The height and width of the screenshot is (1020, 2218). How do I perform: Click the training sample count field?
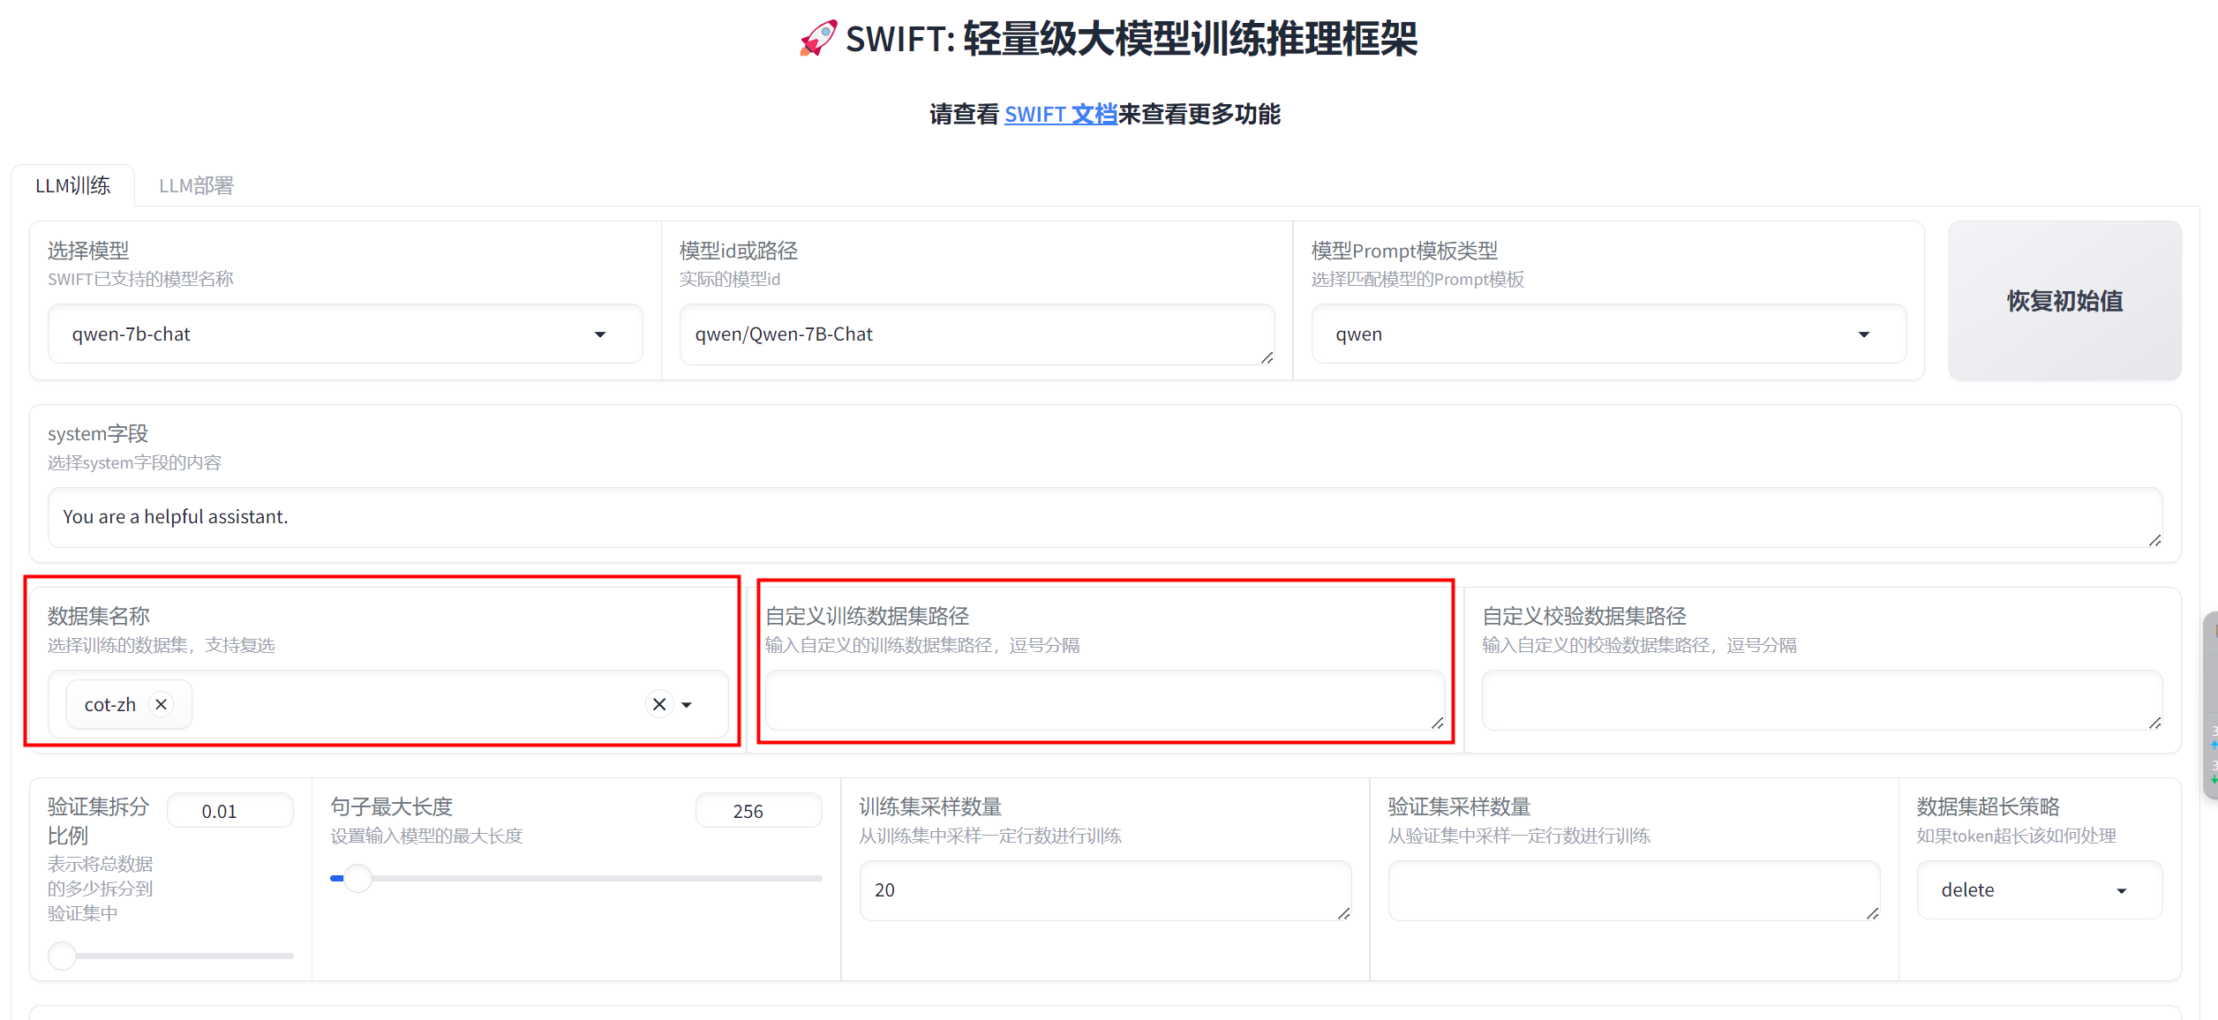point(1103,890)
